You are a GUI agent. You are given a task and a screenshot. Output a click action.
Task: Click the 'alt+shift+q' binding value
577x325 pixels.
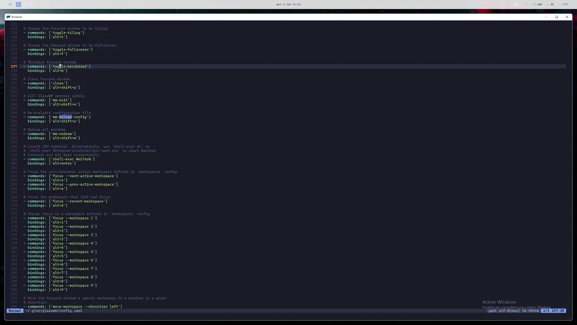coord(65,88)
